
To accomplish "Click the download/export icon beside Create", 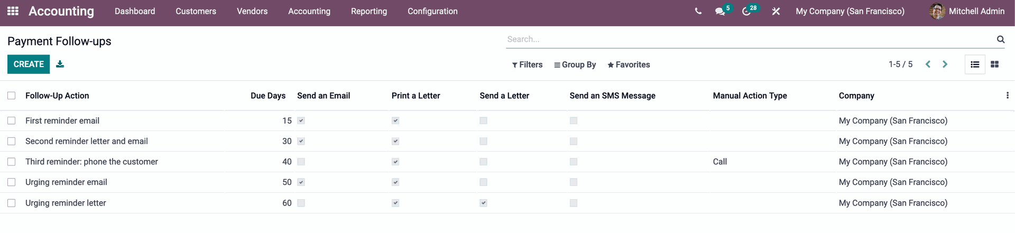I will pyautogui.click(x=60, y=64).
